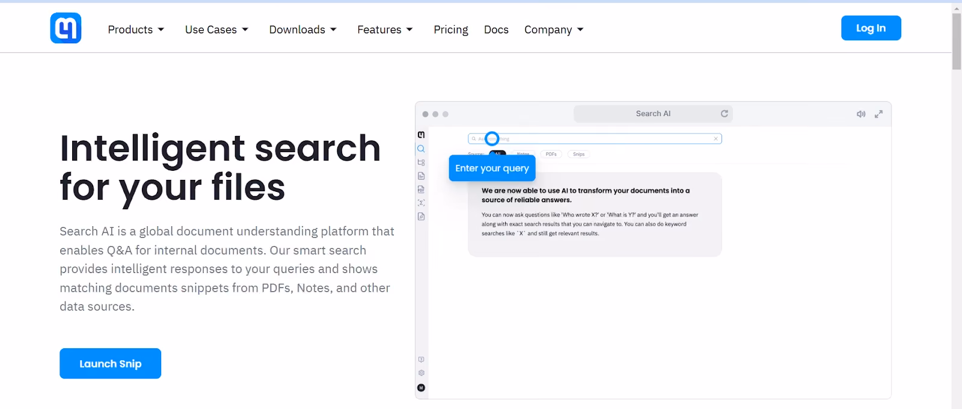The image size is (962, 409).
Task: Open the Products dropdown menu
Action: pyautogui.click(x=136, y=29)
